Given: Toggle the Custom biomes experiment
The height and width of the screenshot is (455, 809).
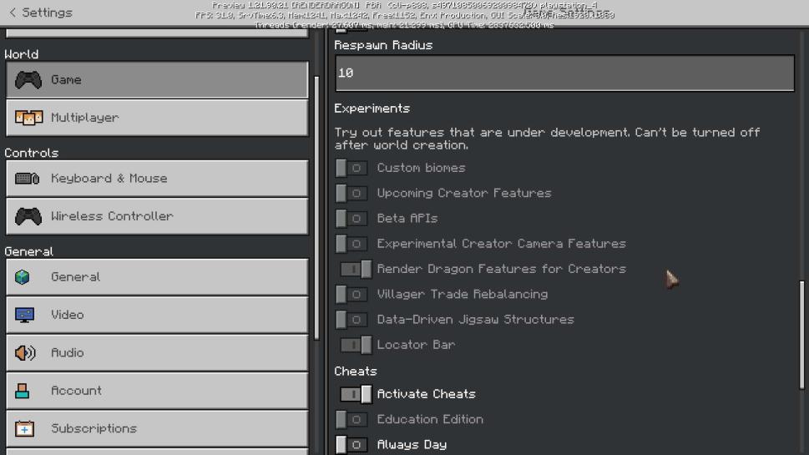Looking at the screenshot, I should point(351,168).
